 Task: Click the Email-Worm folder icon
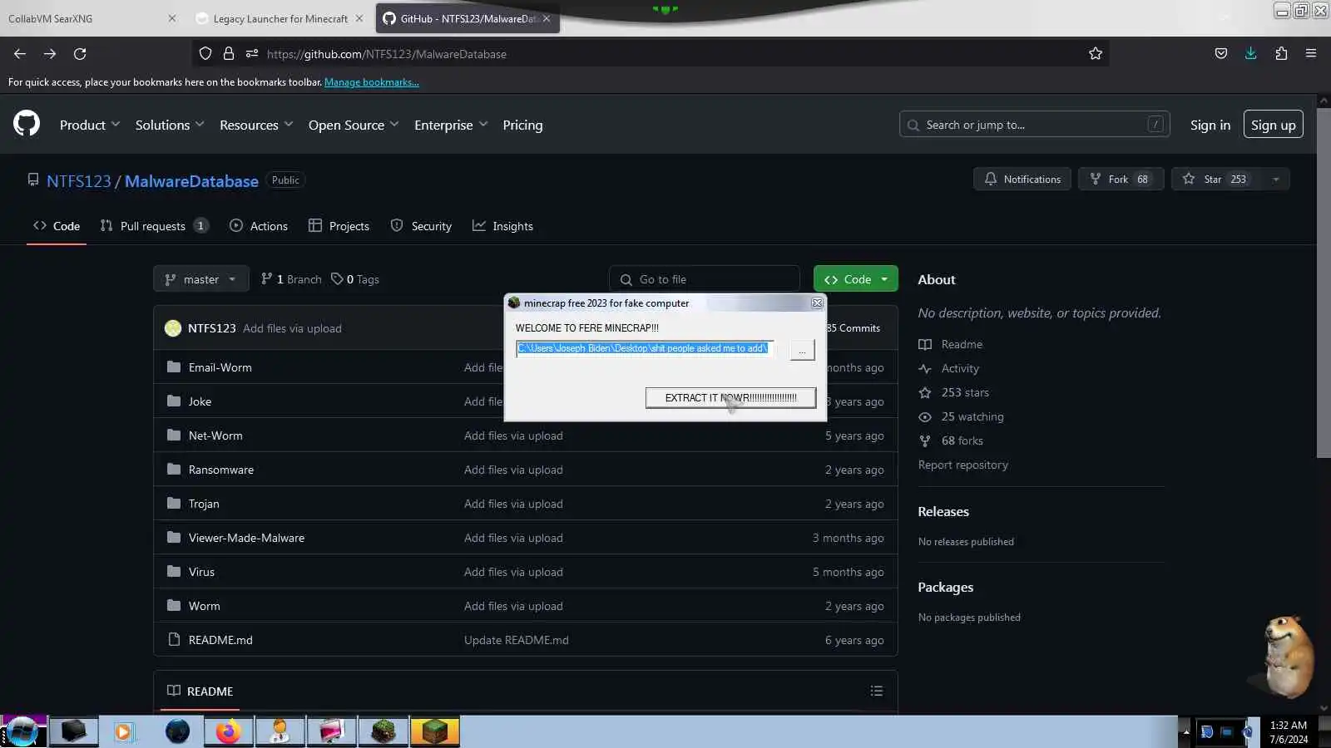pyautogui.click(x=174, y=367)
